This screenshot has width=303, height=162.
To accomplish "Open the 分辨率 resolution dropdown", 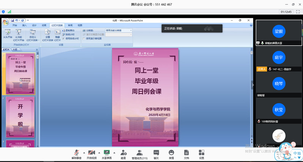I will [118, 30].
